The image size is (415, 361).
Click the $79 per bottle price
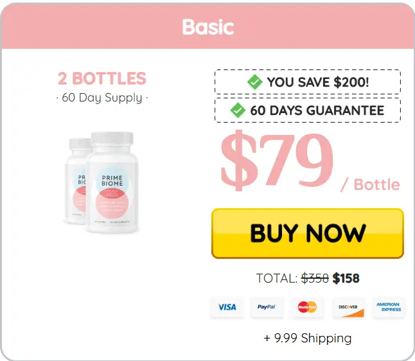[277, 161]
